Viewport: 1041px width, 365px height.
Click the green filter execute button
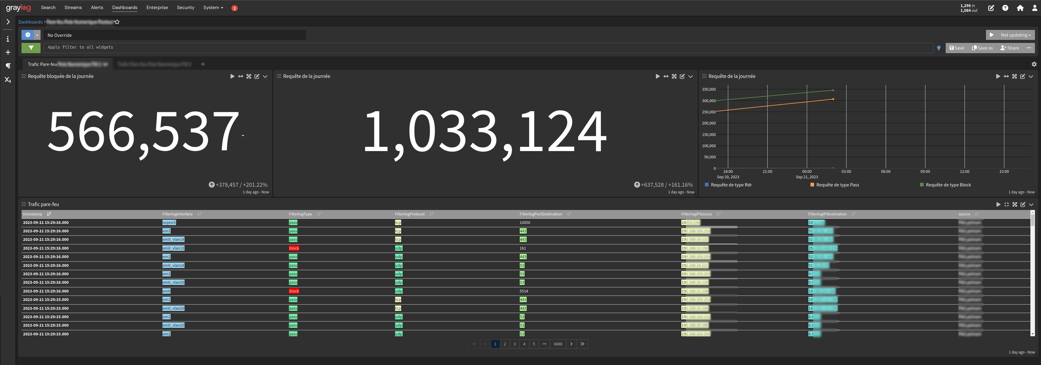point(31,48)
